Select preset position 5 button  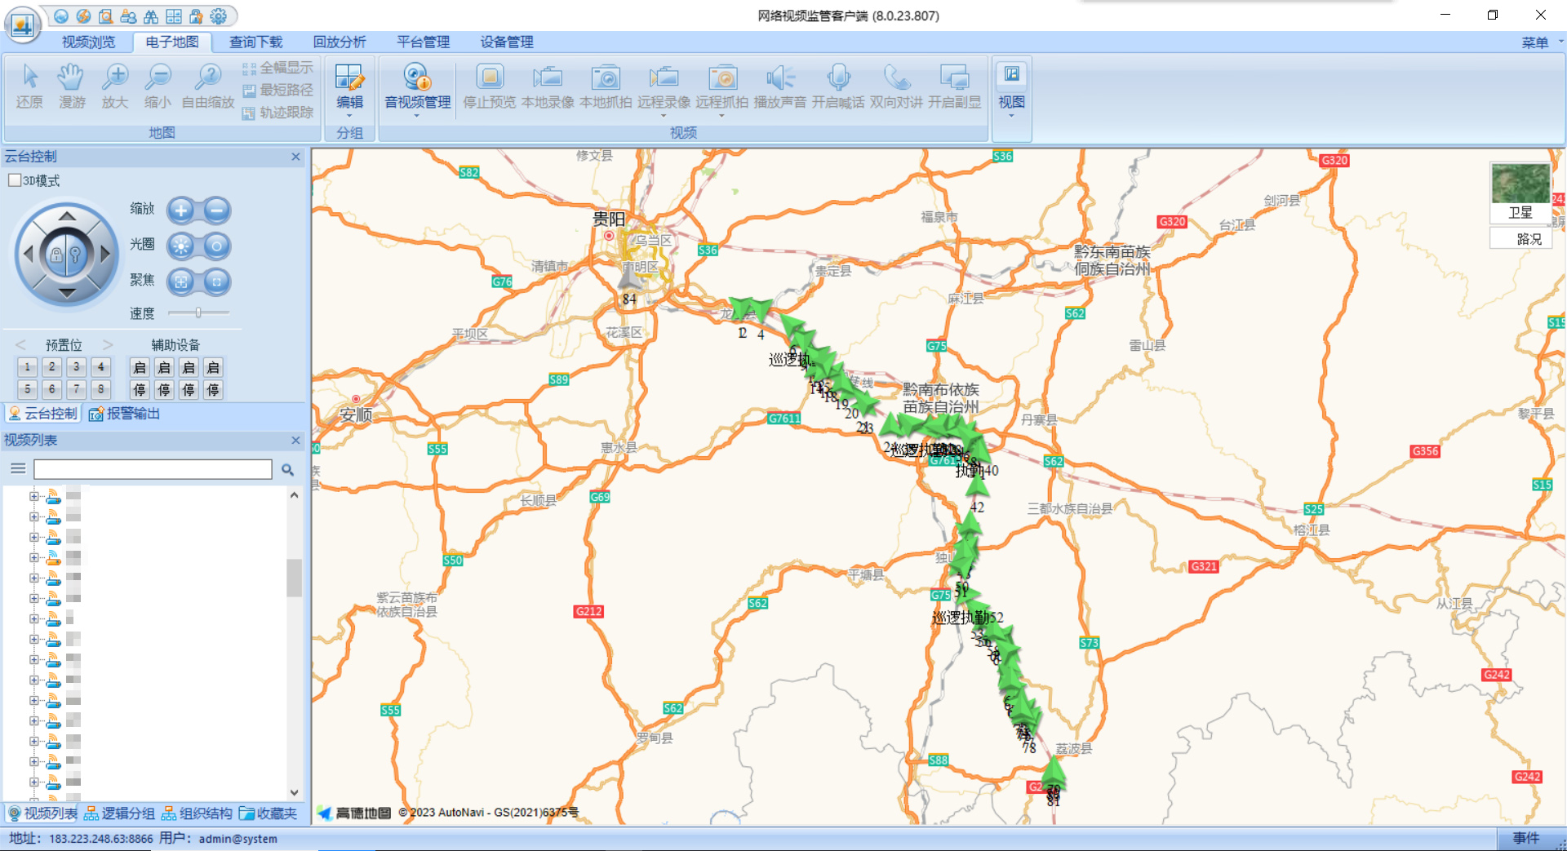27,389
